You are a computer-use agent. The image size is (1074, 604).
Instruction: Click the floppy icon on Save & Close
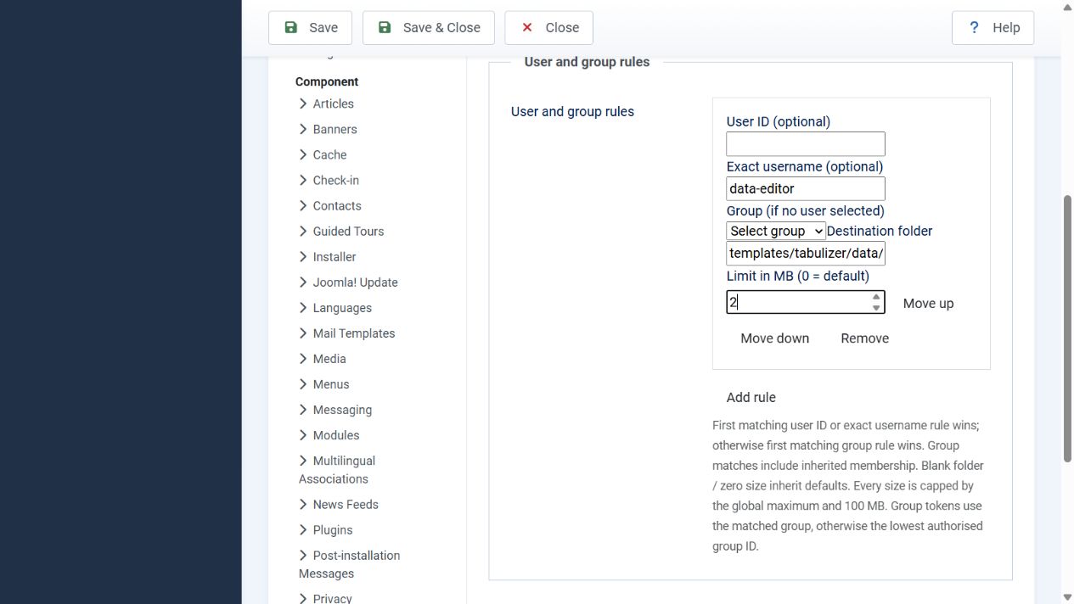385,27
